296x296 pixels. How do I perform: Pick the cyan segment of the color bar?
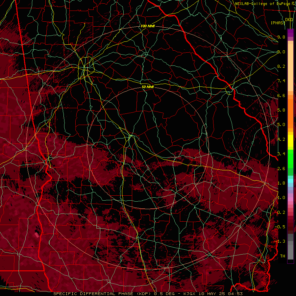290,181
